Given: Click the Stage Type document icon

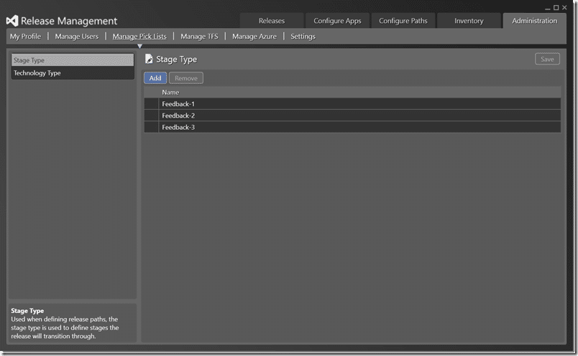Looking at the screenshot, I should click(x=149, y=59).
